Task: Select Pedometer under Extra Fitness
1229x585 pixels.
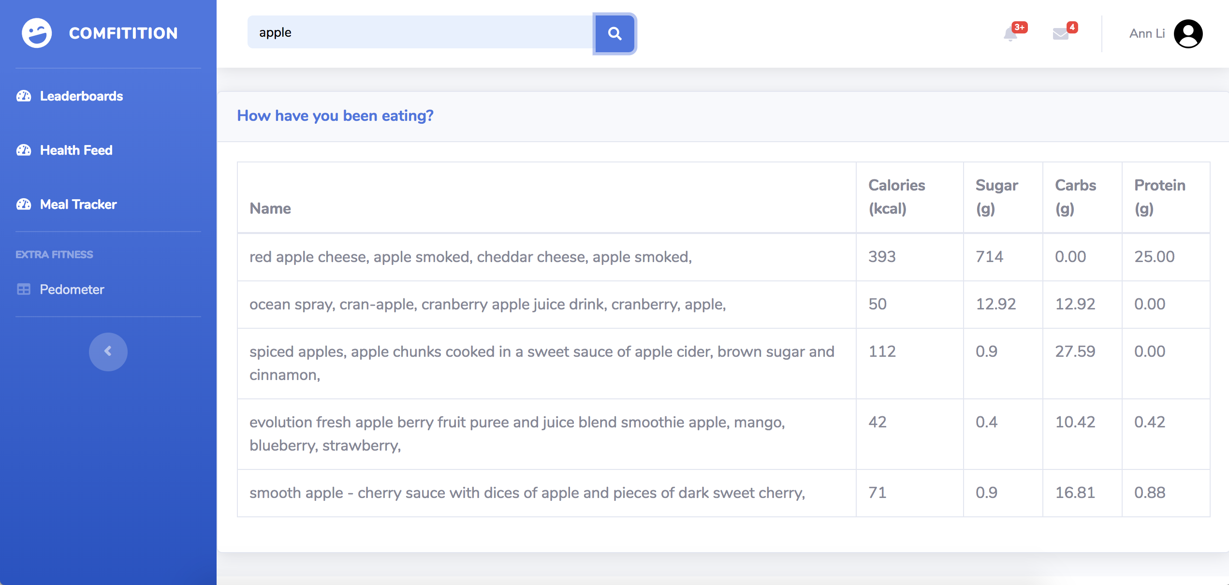Action: tap(72, 290)
